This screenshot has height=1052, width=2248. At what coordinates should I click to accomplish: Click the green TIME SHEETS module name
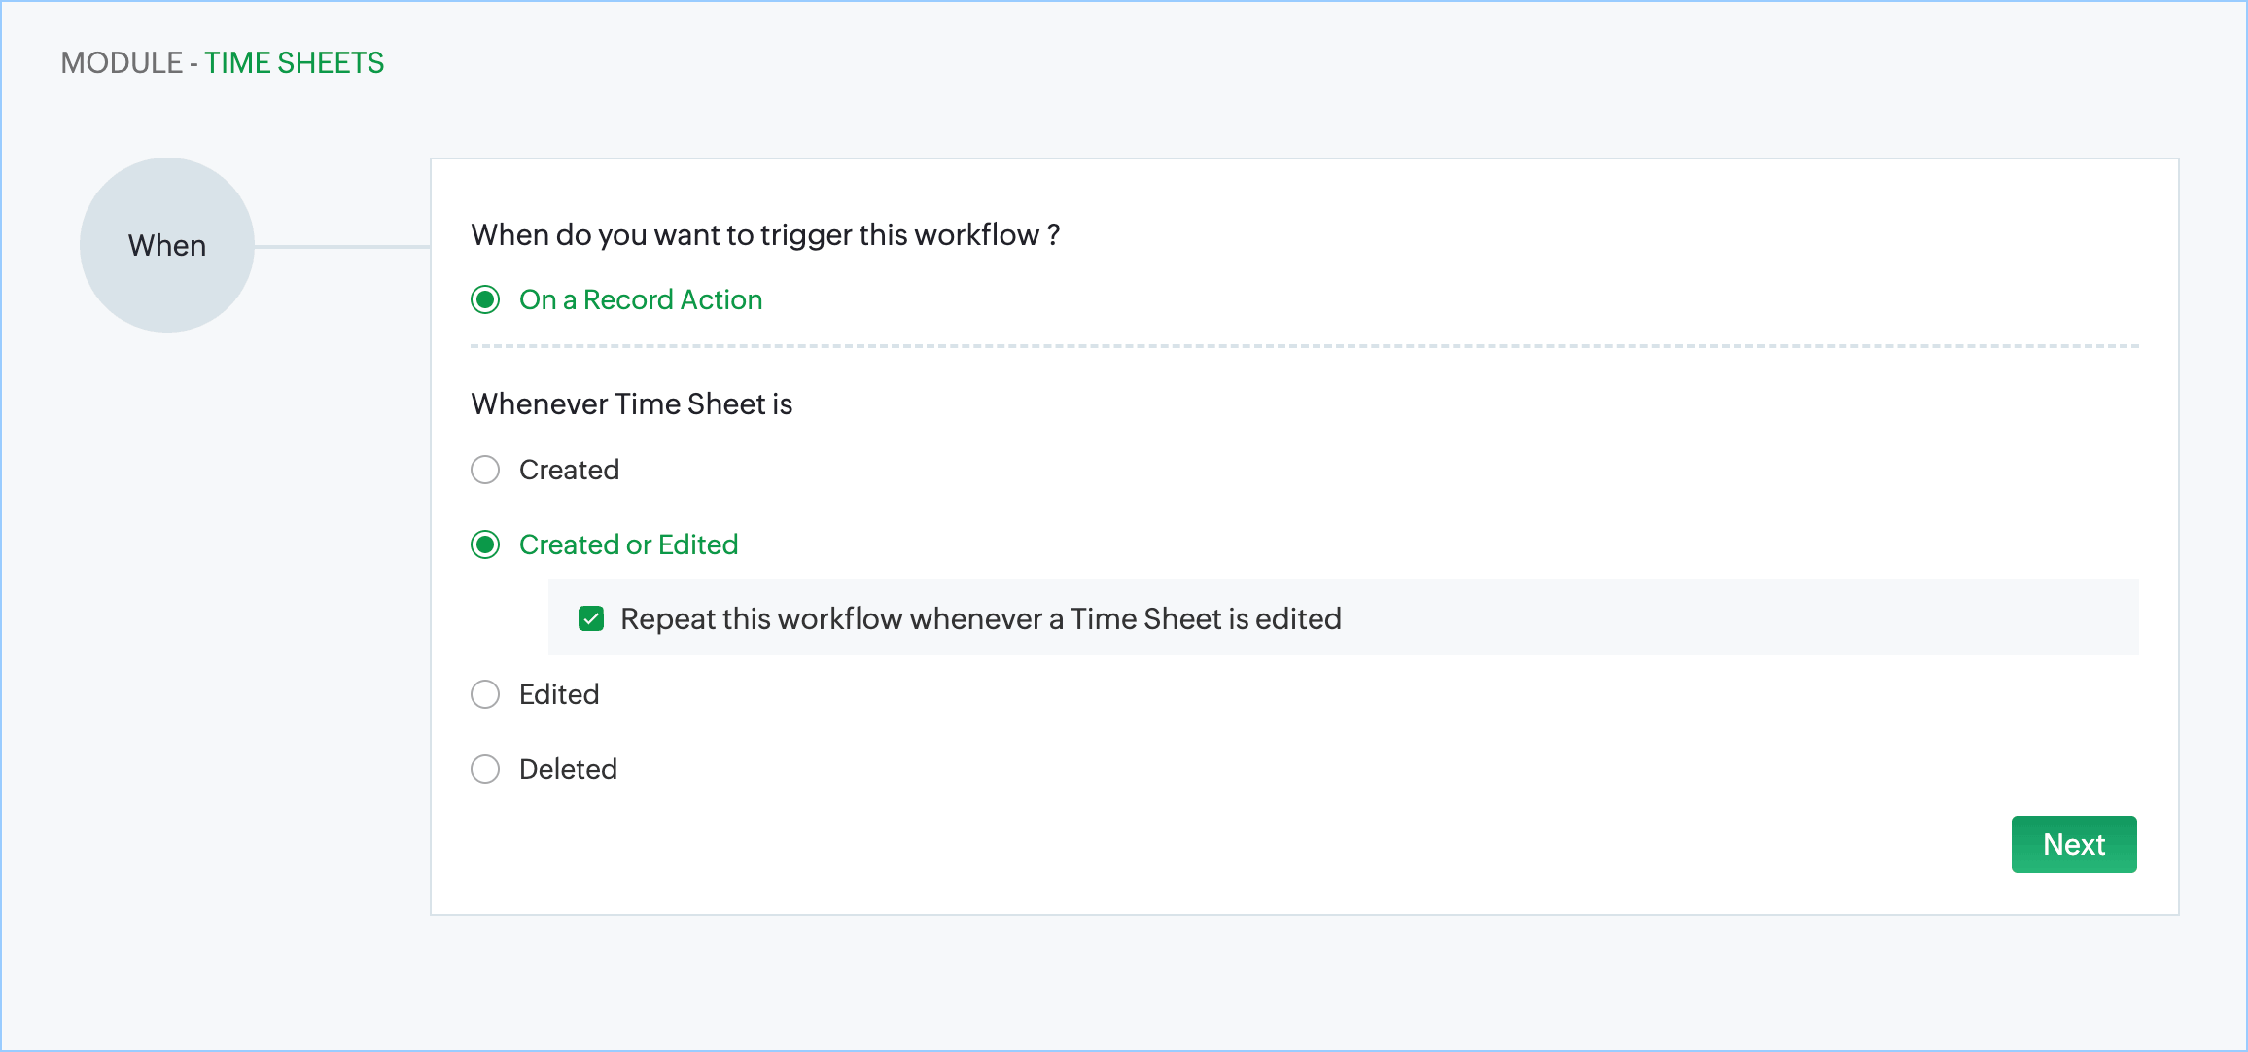[x=294, y=63]
